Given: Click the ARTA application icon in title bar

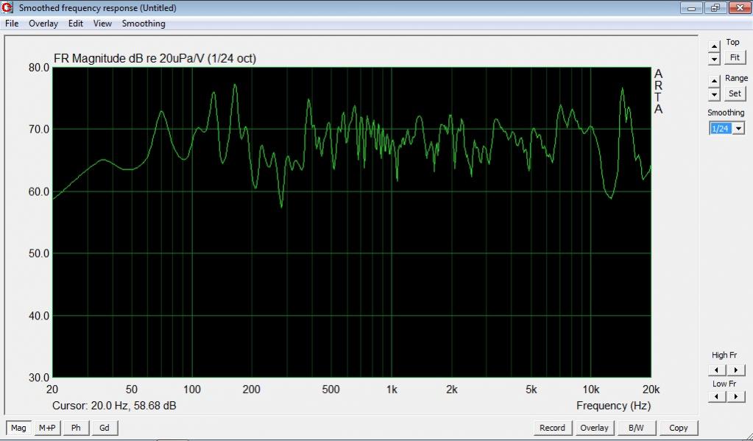Looking at the screenshot, I should [x=7, y=7].
